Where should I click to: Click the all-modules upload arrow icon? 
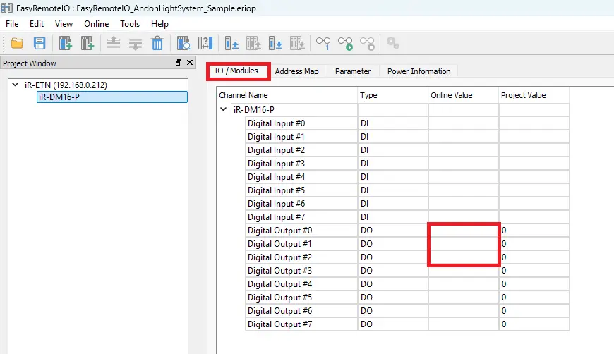click(x=253, y=43)
